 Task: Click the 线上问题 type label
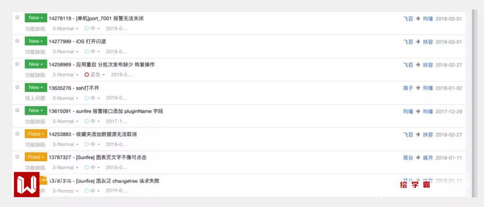point(35,98)
